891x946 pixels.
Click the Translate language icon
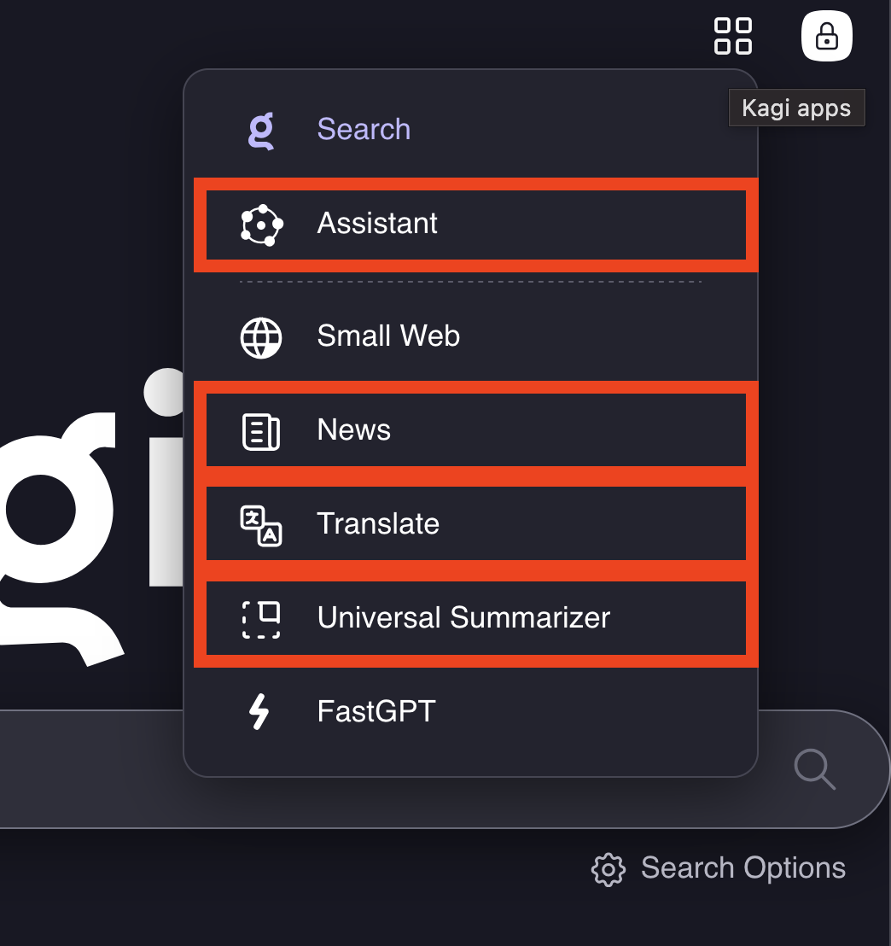[x=261, y=524]
